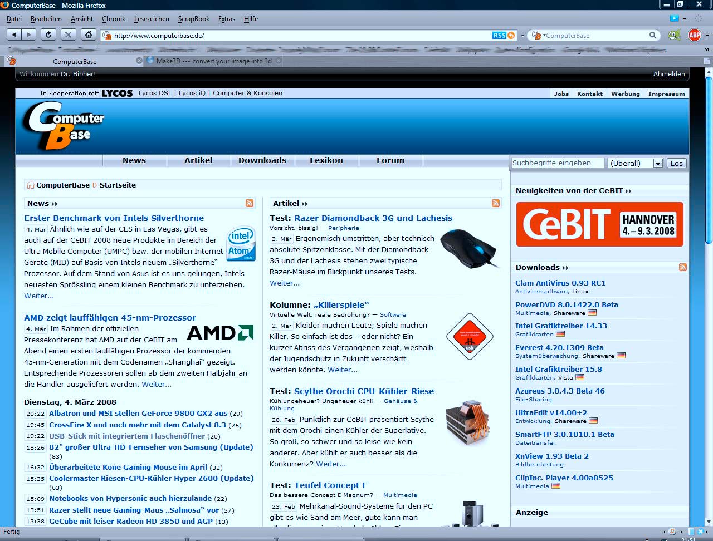
Task: Open the News site navigation tab
Action: 134,160
